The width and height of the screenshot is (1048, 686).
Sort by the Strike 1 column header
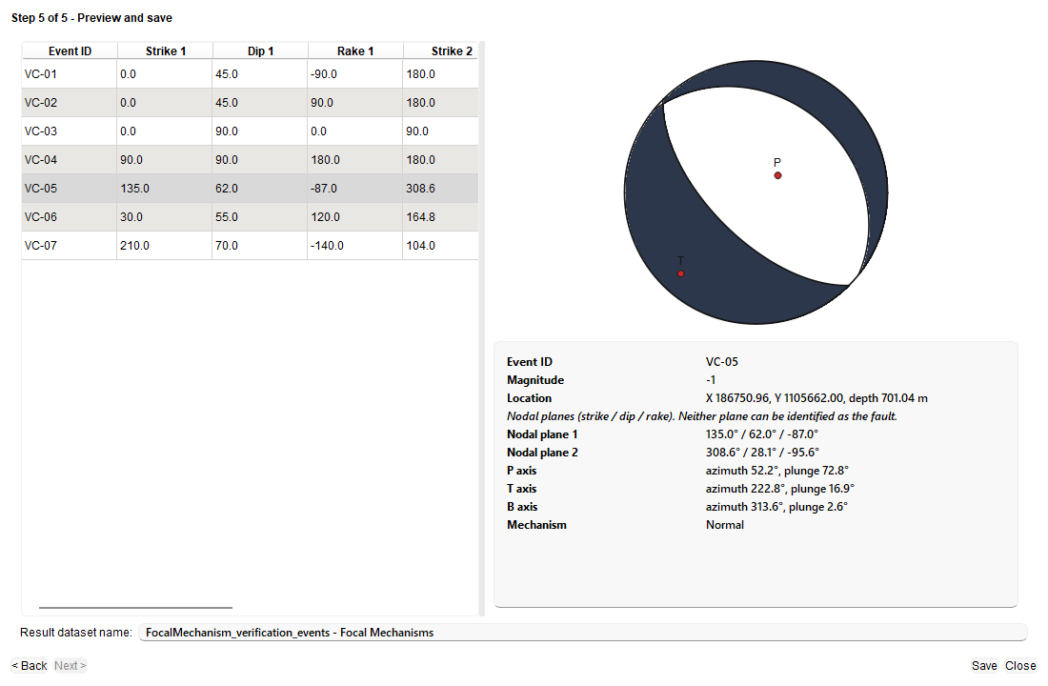(x=165, y=50)
